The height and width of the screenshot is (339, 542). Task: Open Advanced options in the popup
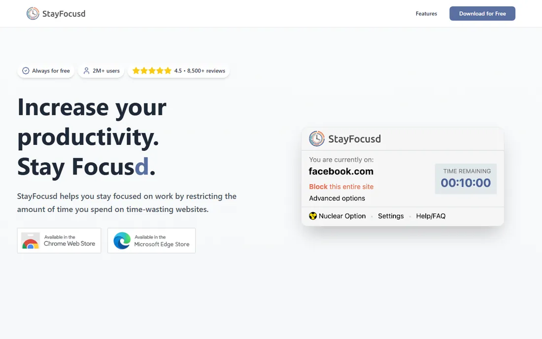pyautogui.click(x=337, y=199)
